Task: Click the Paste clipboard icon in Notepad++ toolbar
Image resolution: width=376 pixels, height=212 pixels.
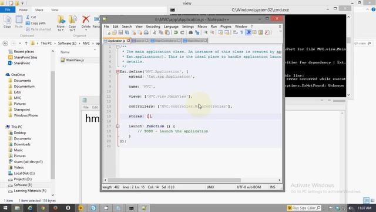Action: tap(167, 32)
